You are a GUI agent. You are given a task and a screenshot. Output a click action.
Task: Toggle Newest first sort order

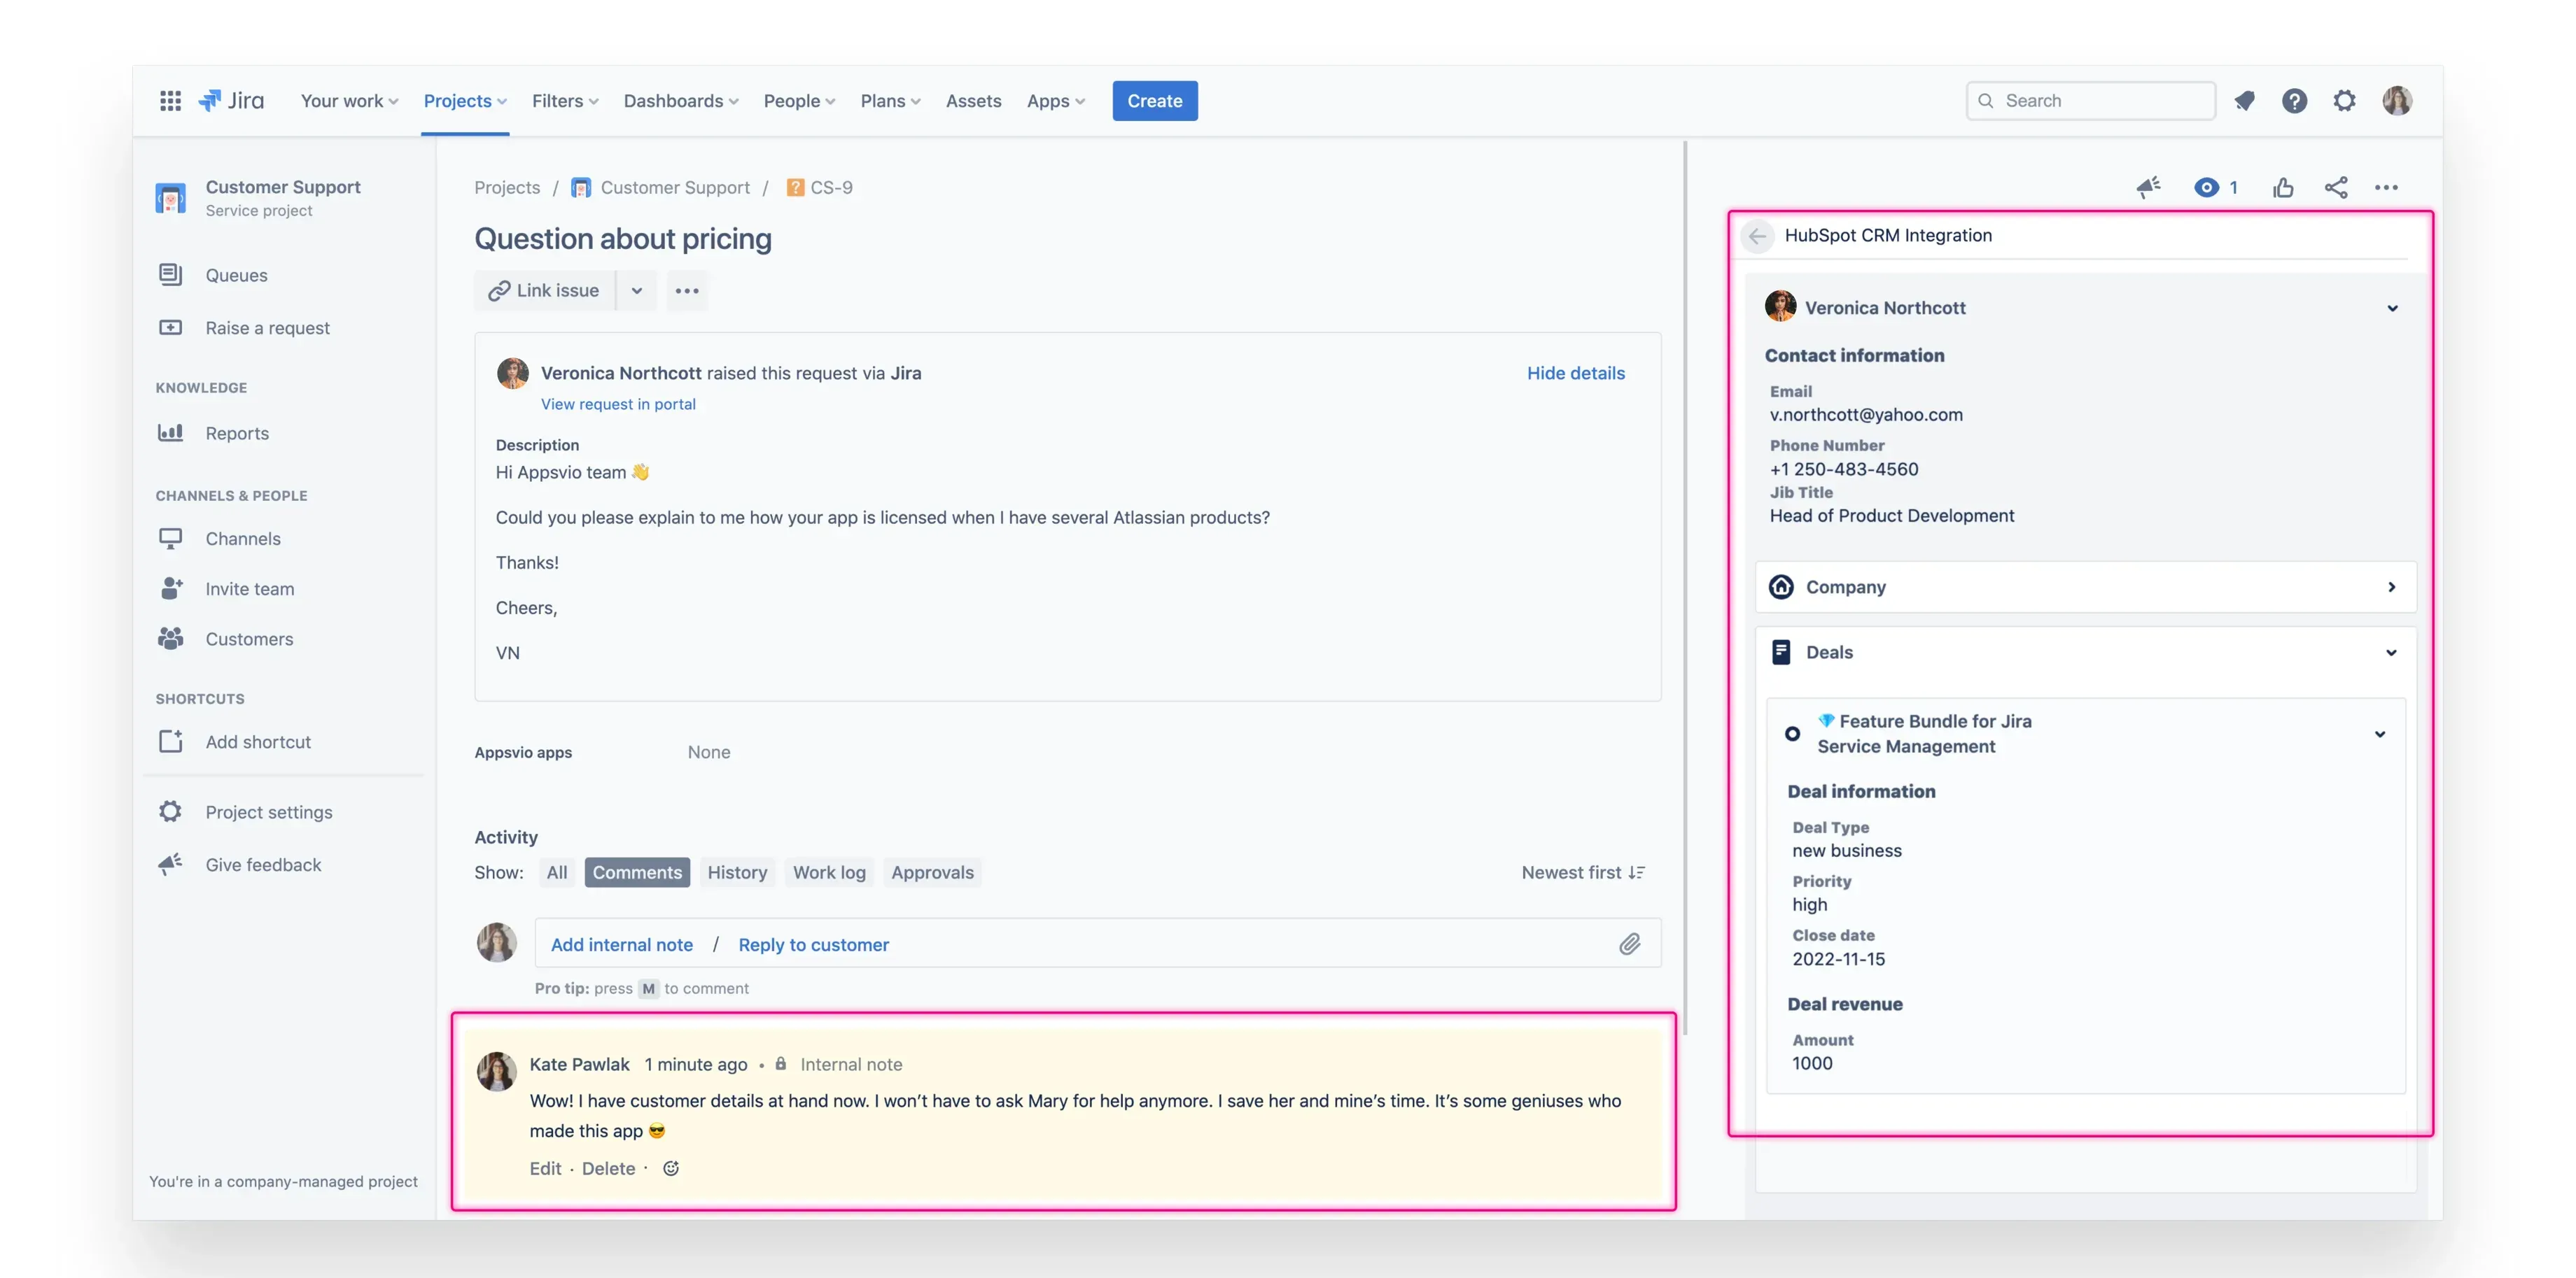(x=1582, y=872)
